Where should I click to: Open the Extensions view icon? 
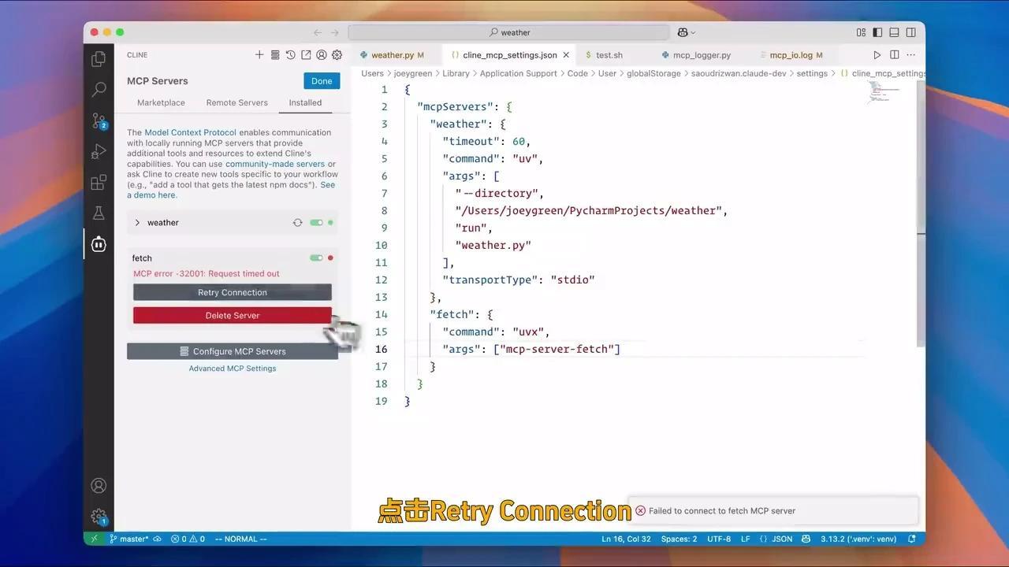[99, 183]
